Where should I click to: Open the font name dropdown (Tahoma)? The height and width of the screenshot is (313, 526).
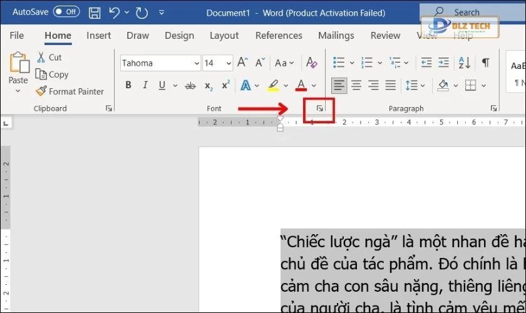click(196, 63)
